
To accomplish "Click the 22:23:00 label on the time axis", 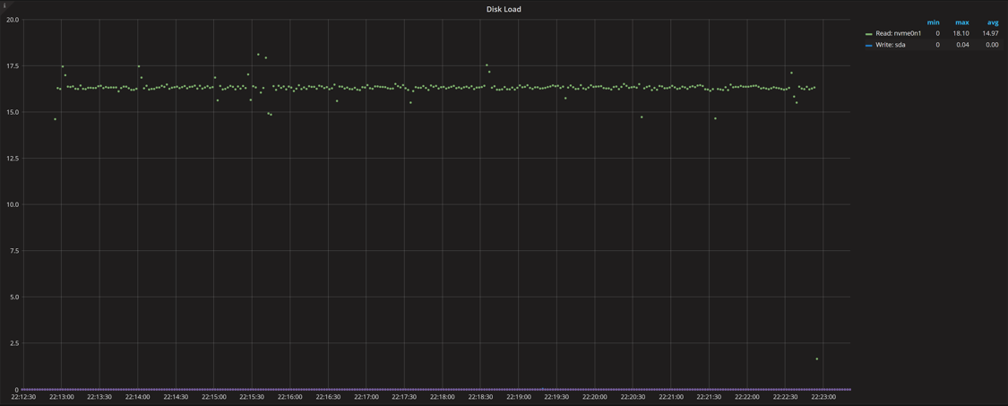I will click(823, 397).
